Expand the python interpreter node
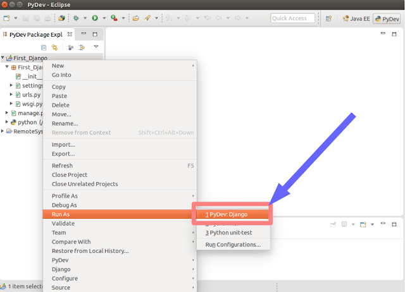The height and width of the screenshot is (292, 405). [x=7, y=122]
